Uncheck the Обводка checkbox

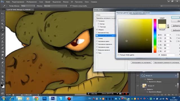[97, 30]
